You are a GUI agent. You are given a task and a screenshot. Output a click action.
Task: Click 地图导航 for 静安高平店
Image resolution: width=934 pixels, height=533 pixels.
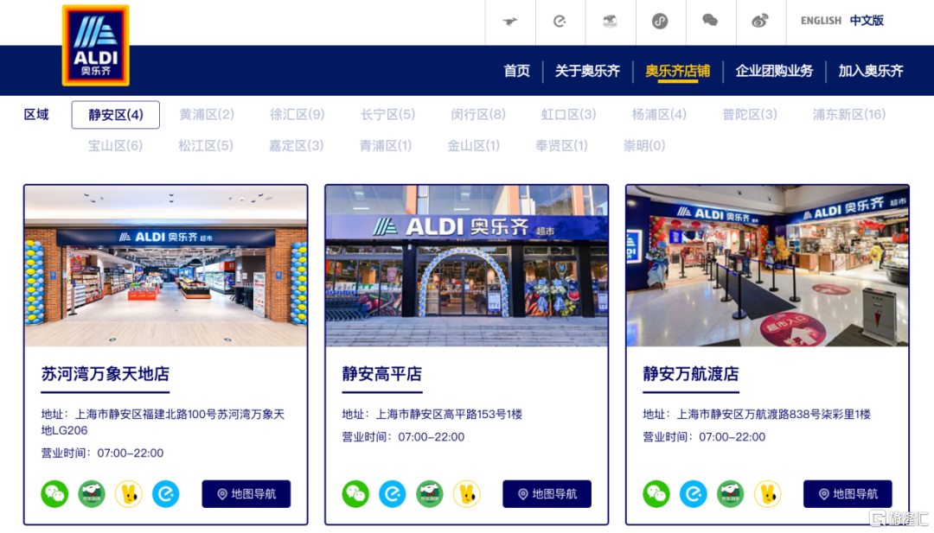point(547,494)
